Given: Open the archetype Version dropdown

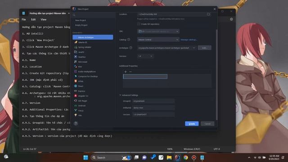Looking at the screenshot, I should [145, 56].
